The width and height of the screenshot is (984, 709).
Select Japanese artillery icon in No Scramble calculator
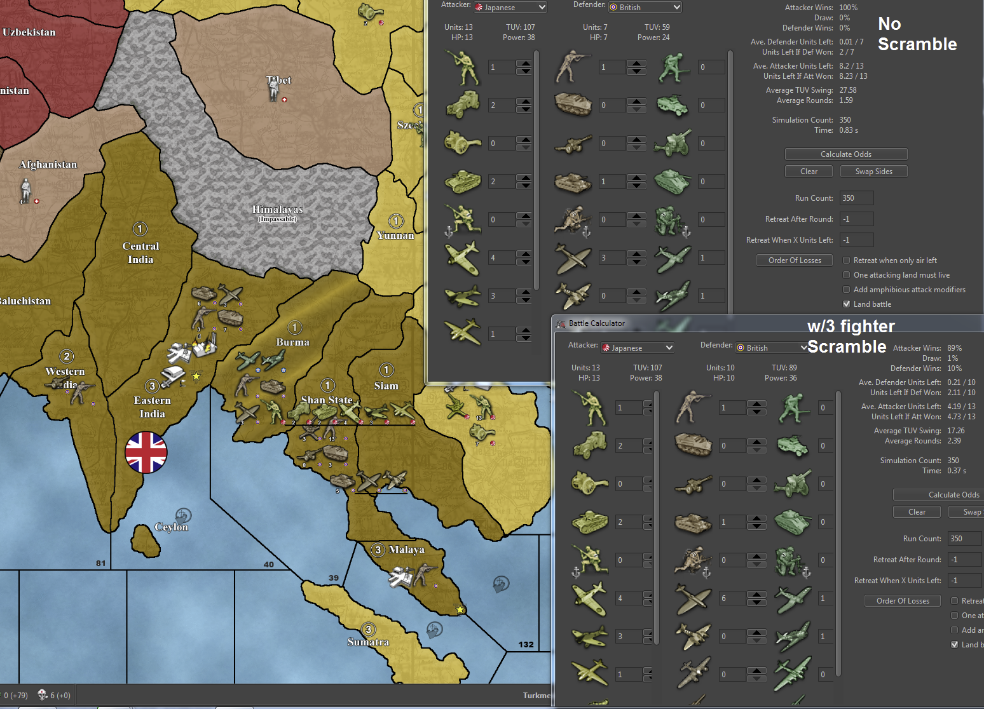pos(462,144)
